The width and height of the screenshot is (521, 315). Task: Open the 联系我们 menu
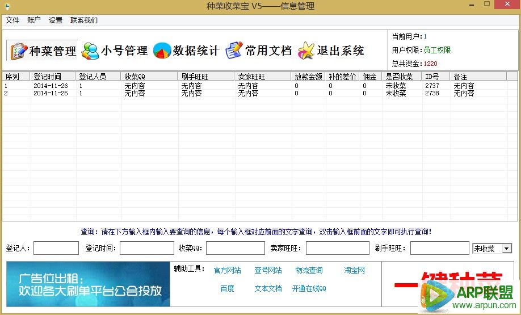[x=84, y=20]
